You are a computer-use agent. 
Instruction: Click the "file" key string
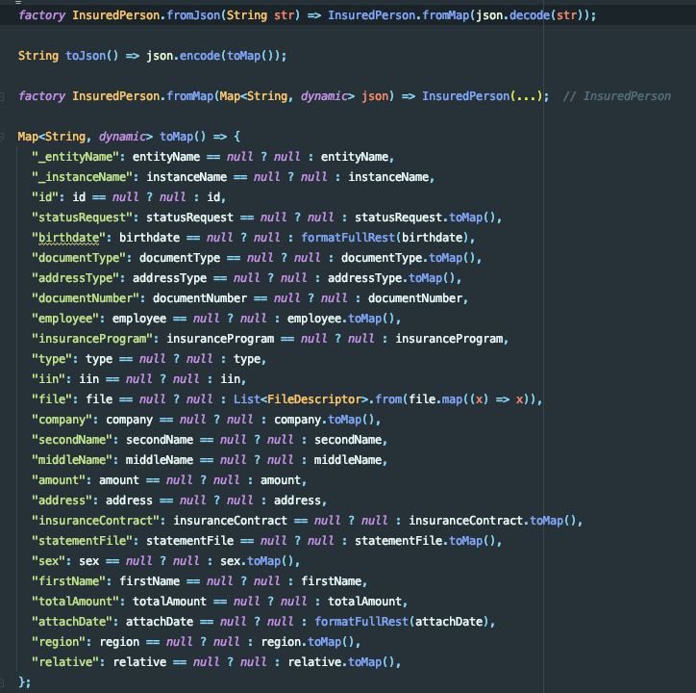point(52,399)
